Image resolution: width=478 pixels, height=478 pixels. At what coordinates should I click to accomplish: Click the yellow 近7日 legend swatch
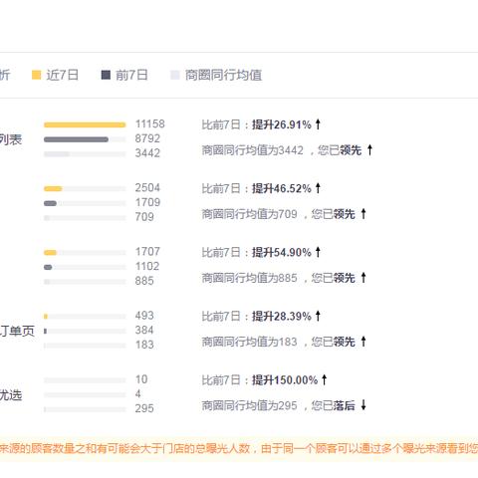tap(36, 75)
